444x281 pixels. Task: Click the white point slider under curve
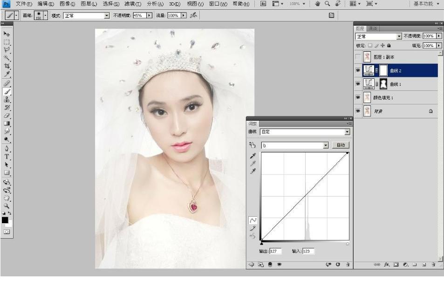pos(348,243)
